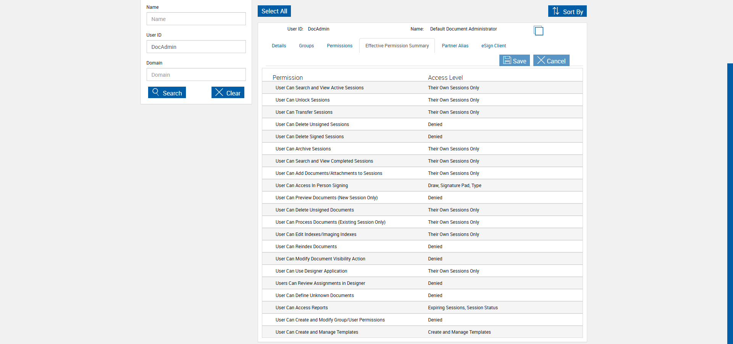Select the User Can Access Reports row
Viewport: 733px width, 344px height.
(x=422, y=308)
